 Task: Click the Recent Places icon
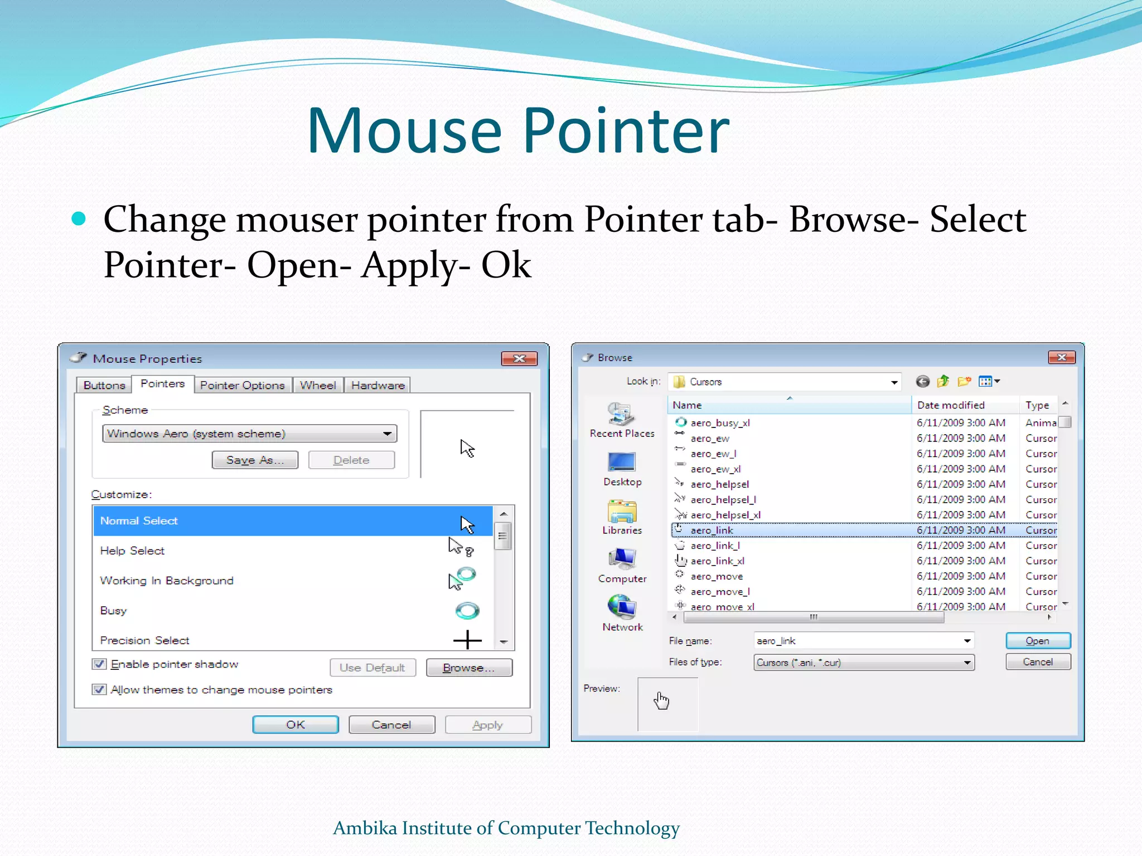[621, 415]
